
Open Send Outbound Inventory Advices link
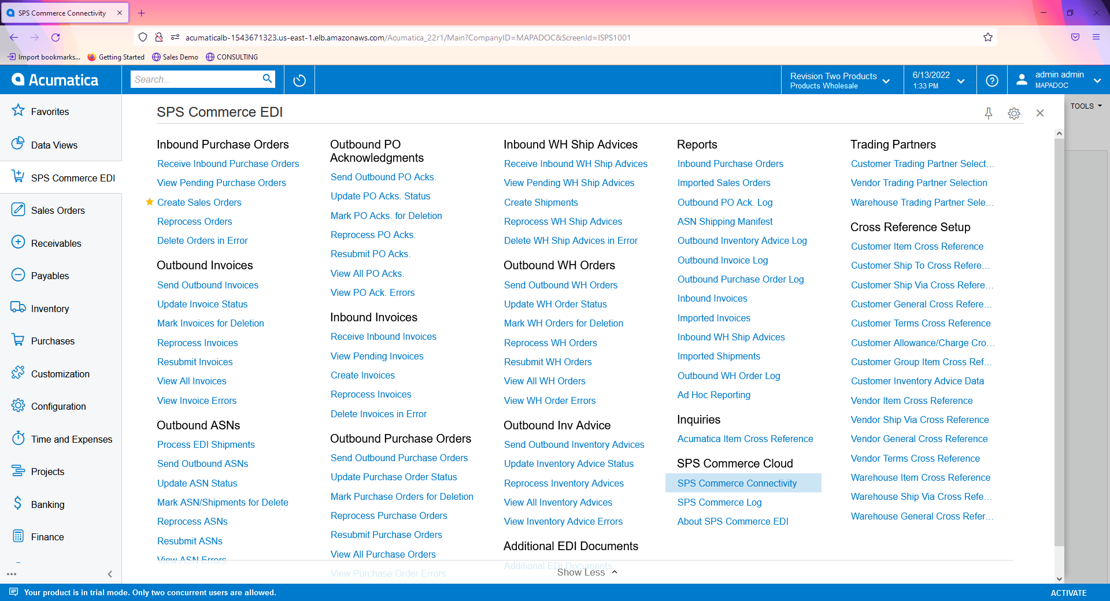click(574, 445)
